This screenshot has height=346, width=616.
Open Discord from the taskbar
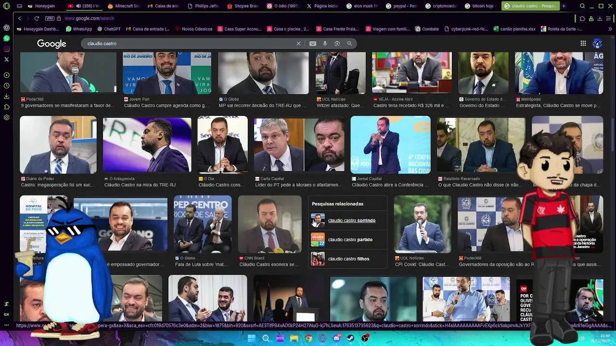coord(337,338)
